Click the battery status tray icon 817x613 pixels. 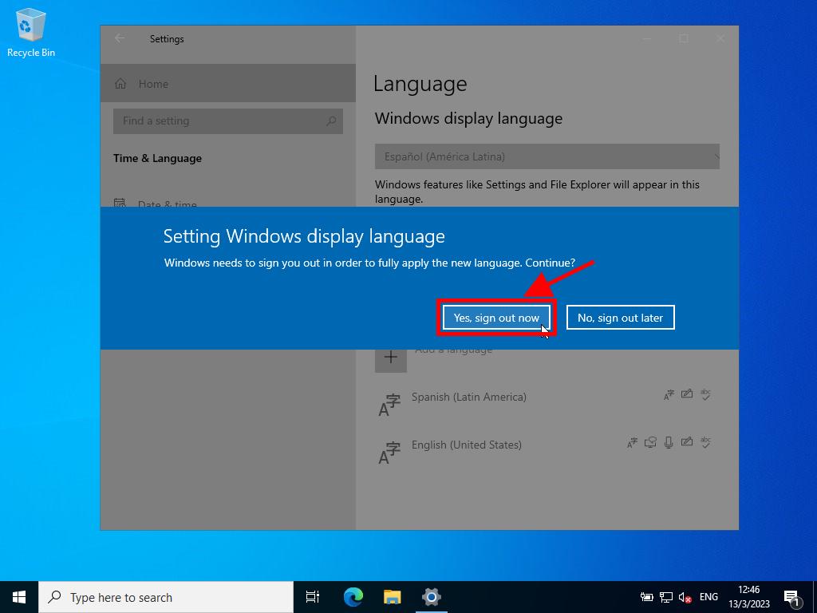coord(647,597)
